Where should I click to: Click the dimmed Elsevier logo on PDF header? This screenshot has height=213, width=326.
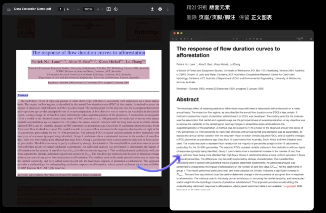[26, 28]
